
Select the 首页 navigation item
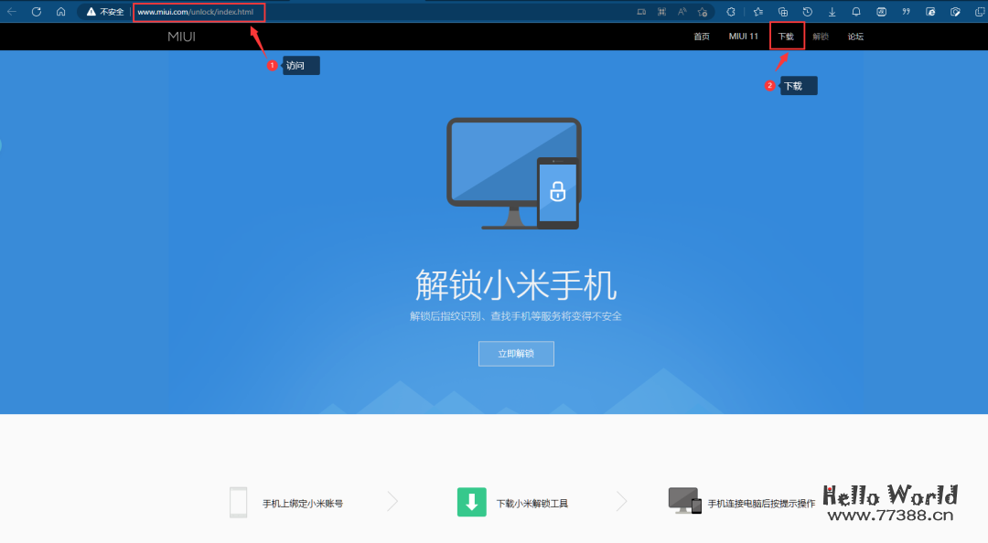click(x=702, y=37)
